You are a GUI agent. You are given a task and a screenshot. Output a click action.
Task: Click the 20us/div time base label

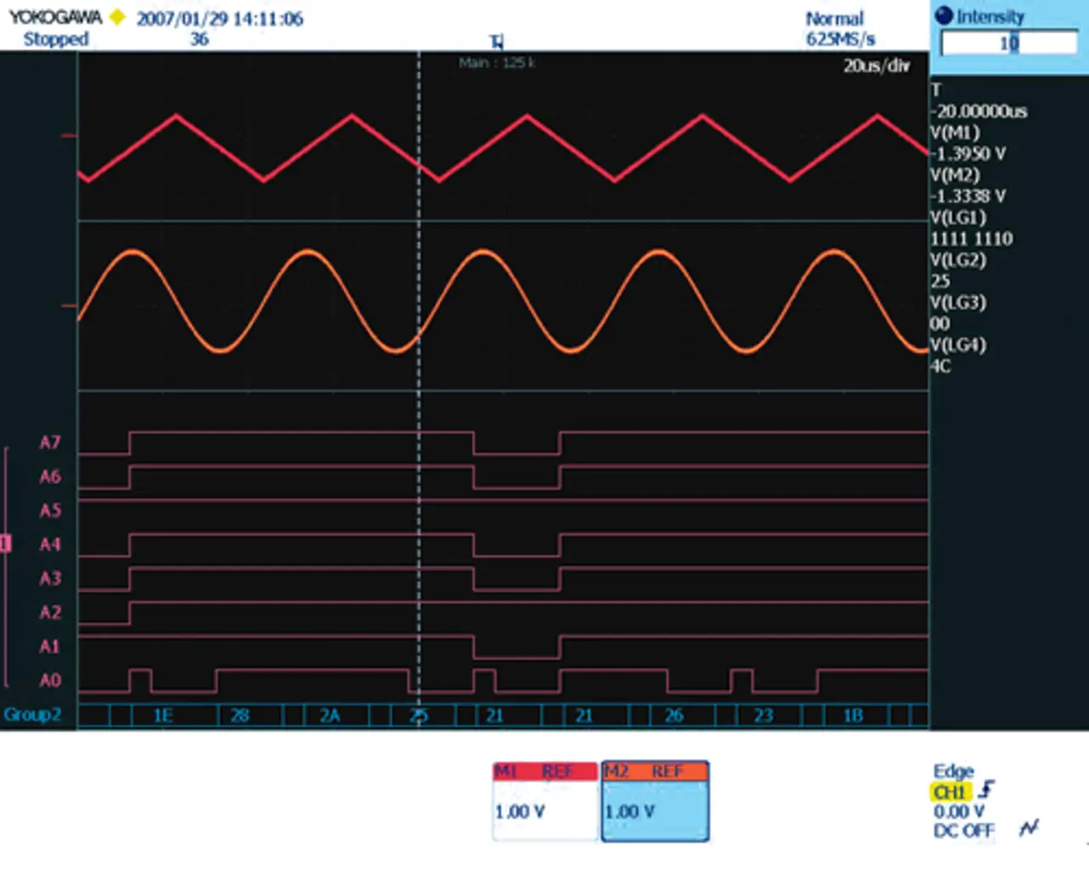tap(875, 66)
